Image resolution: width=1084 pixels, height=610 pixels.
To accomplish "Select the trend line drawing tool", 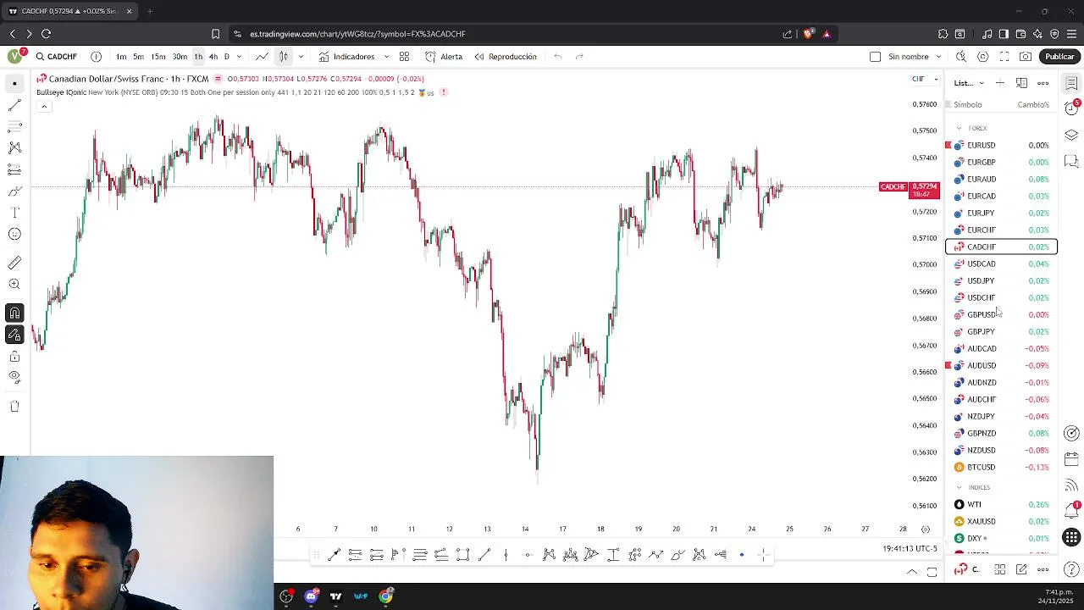I will 14,106.
